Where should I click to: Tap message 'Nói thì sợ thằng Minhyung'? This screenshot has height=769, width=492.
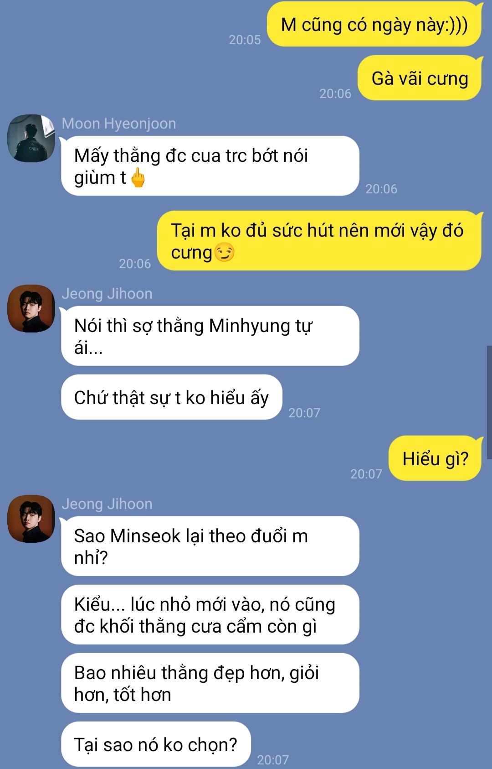pos(210,336)
